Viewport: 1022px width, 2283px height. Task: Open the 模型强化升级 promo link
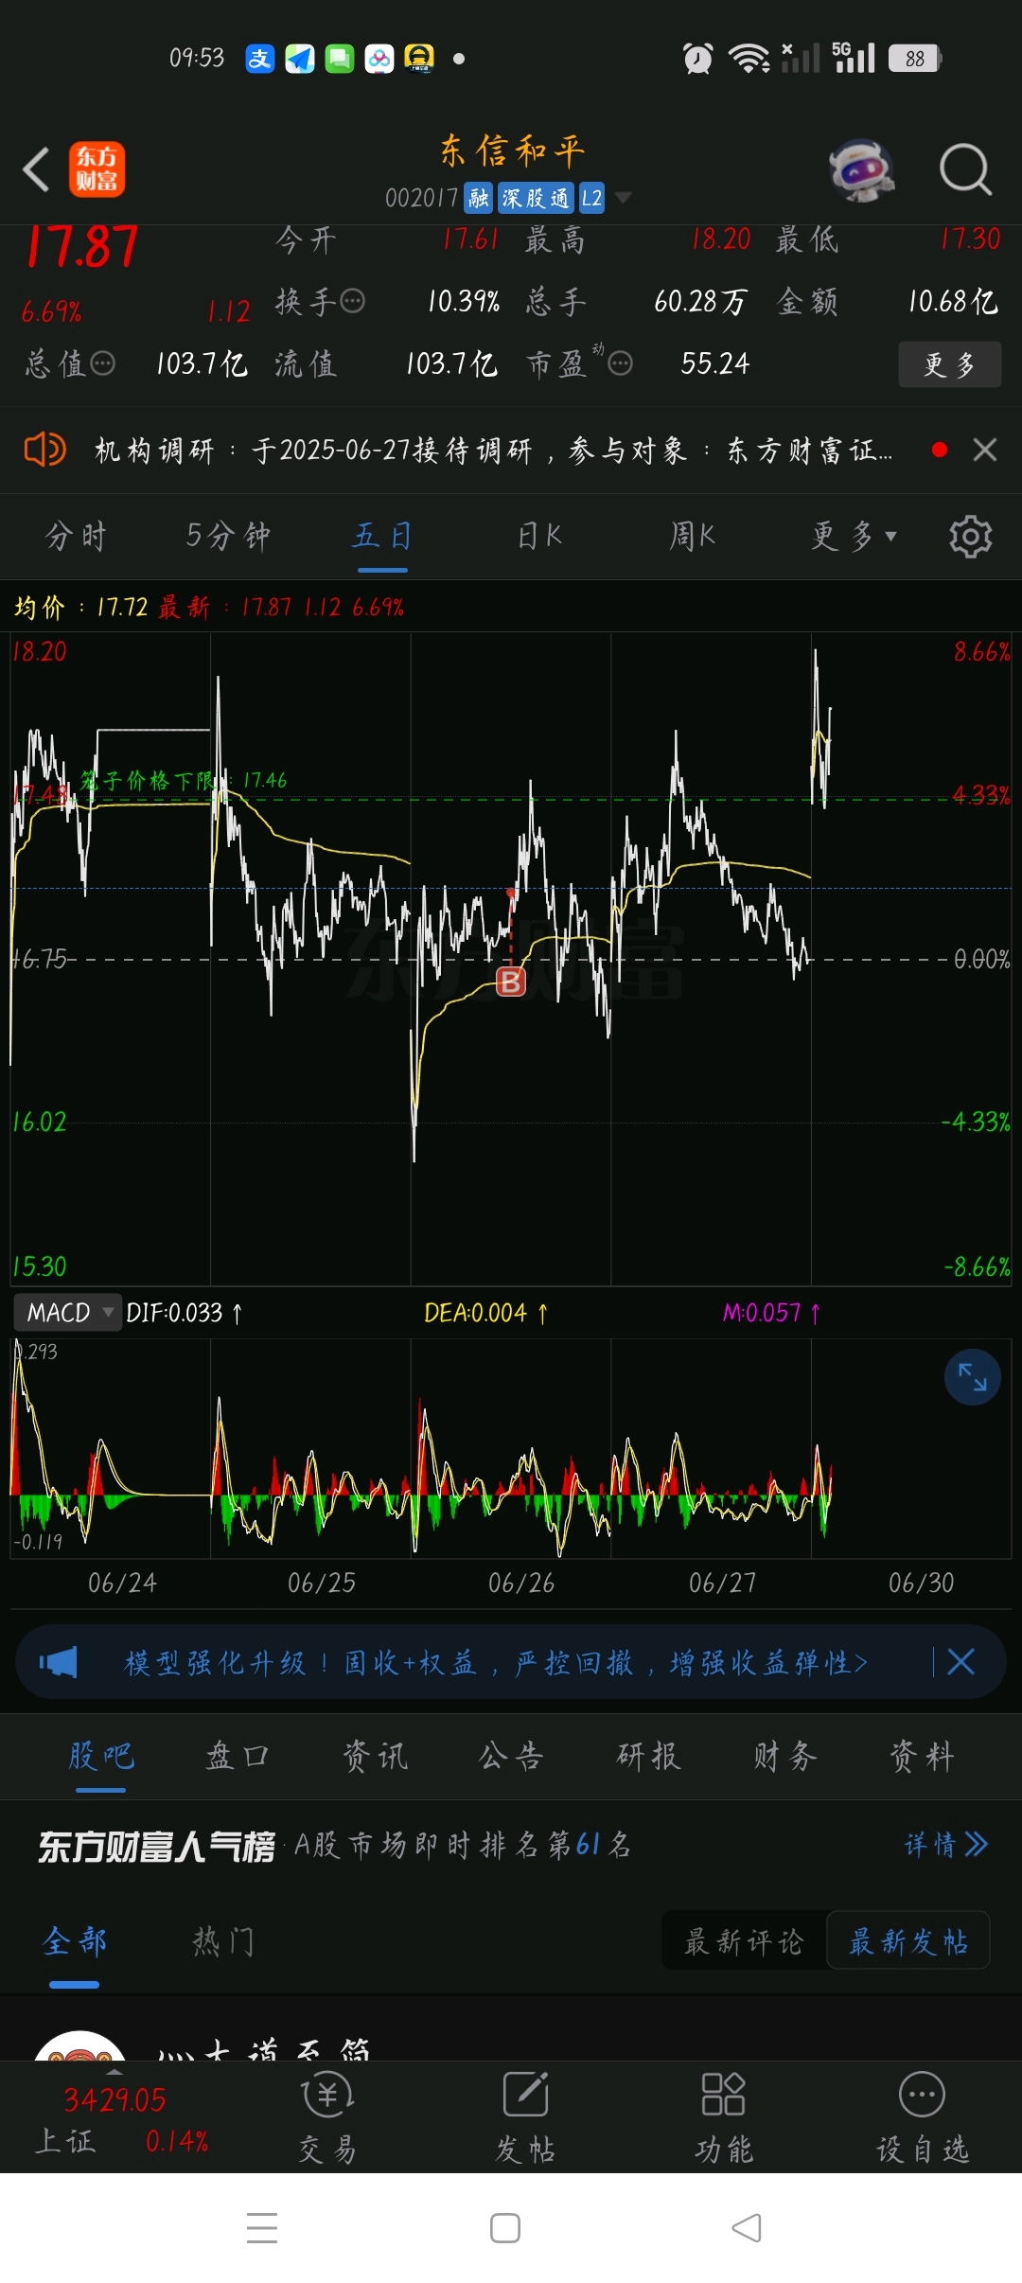[x=496, y=1662]
